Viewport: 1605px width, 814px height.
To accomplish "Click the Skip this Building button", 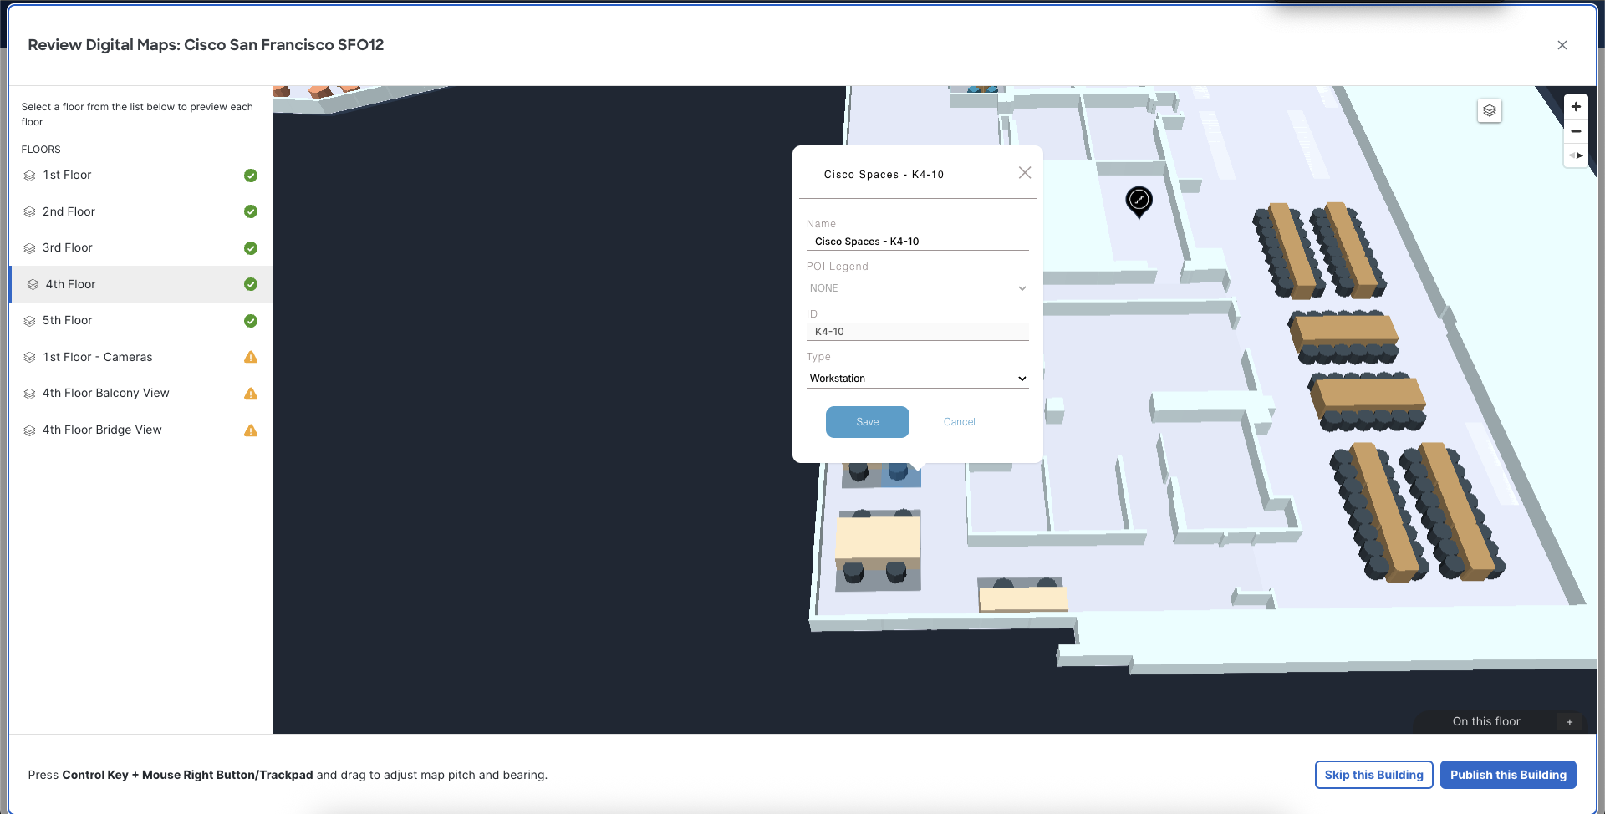I will click(1373, 775).
